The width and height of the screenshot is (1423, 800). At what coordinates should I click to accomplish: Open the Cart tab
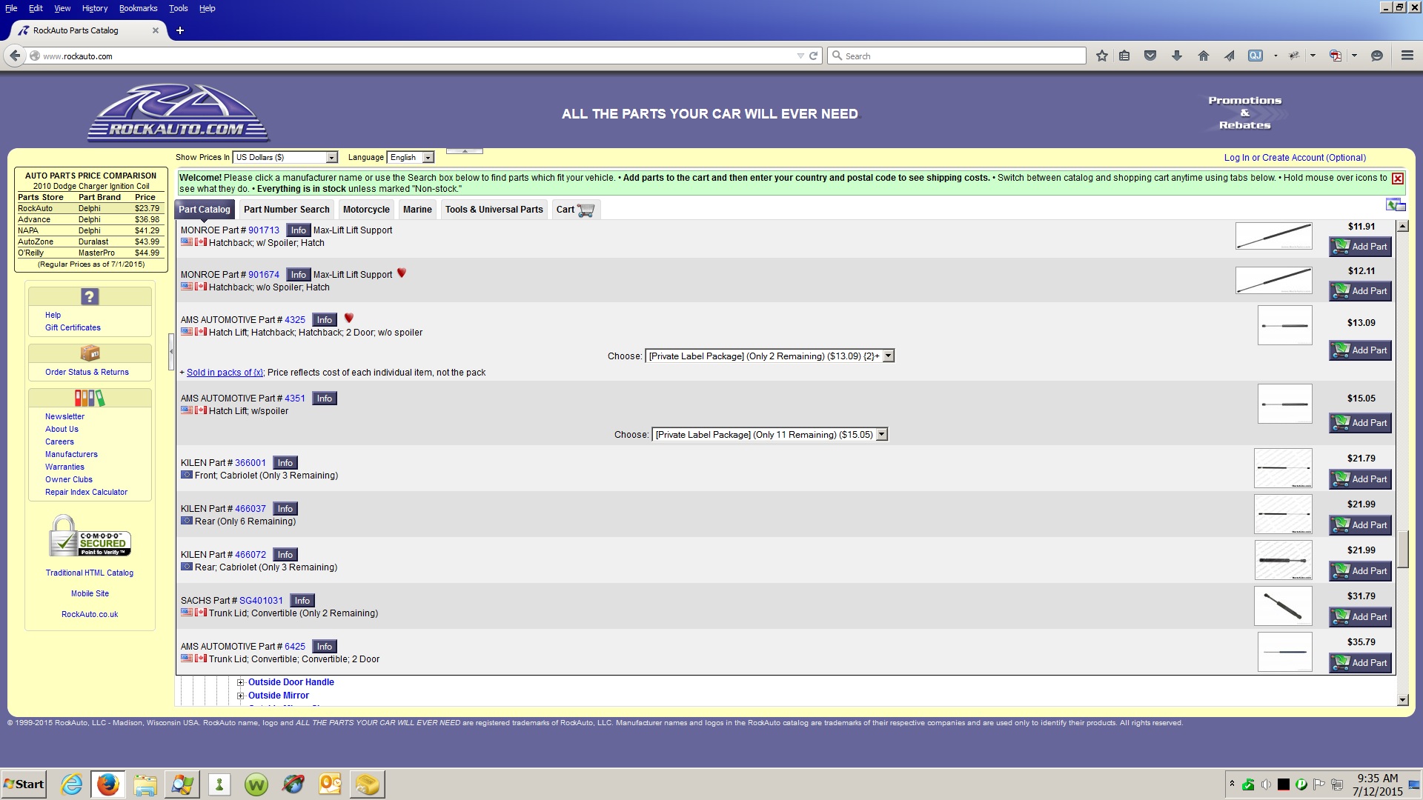click(x=575, y=210)
